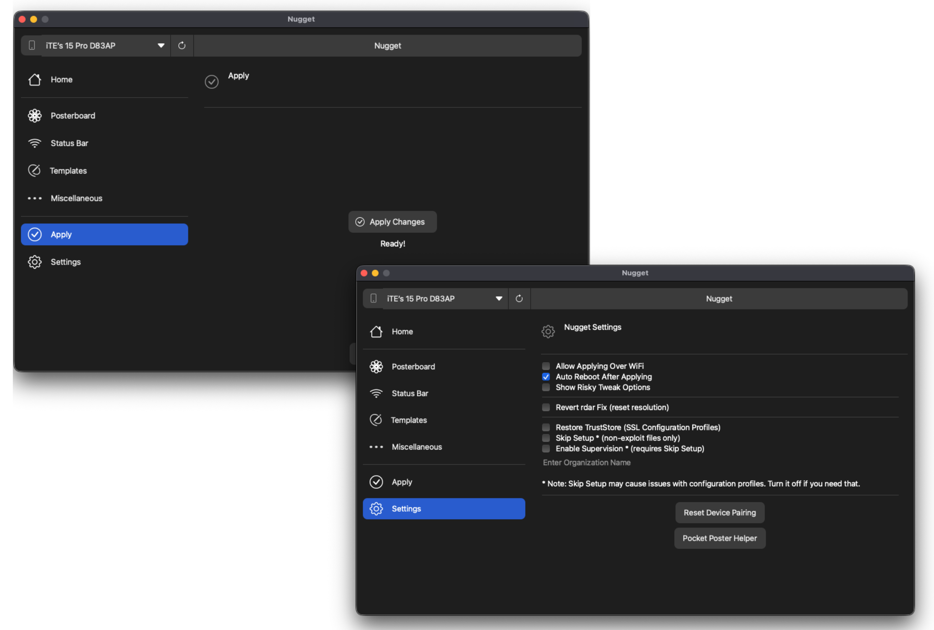
Task: Click the refresh icon in the front Nugget window
Action: tap(519, 298)
